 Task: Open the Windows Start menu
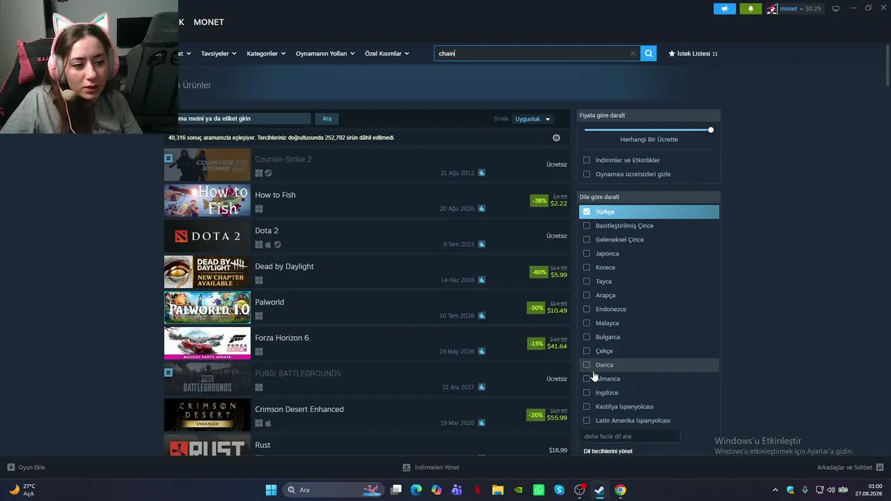271,490
